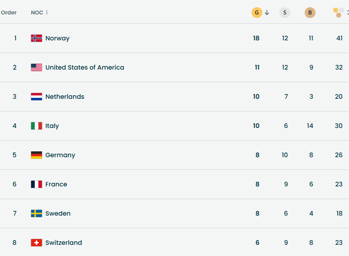Click the silver medal S column icon
This screenshot has height=256, width=349.
click(x=285, y=13)
